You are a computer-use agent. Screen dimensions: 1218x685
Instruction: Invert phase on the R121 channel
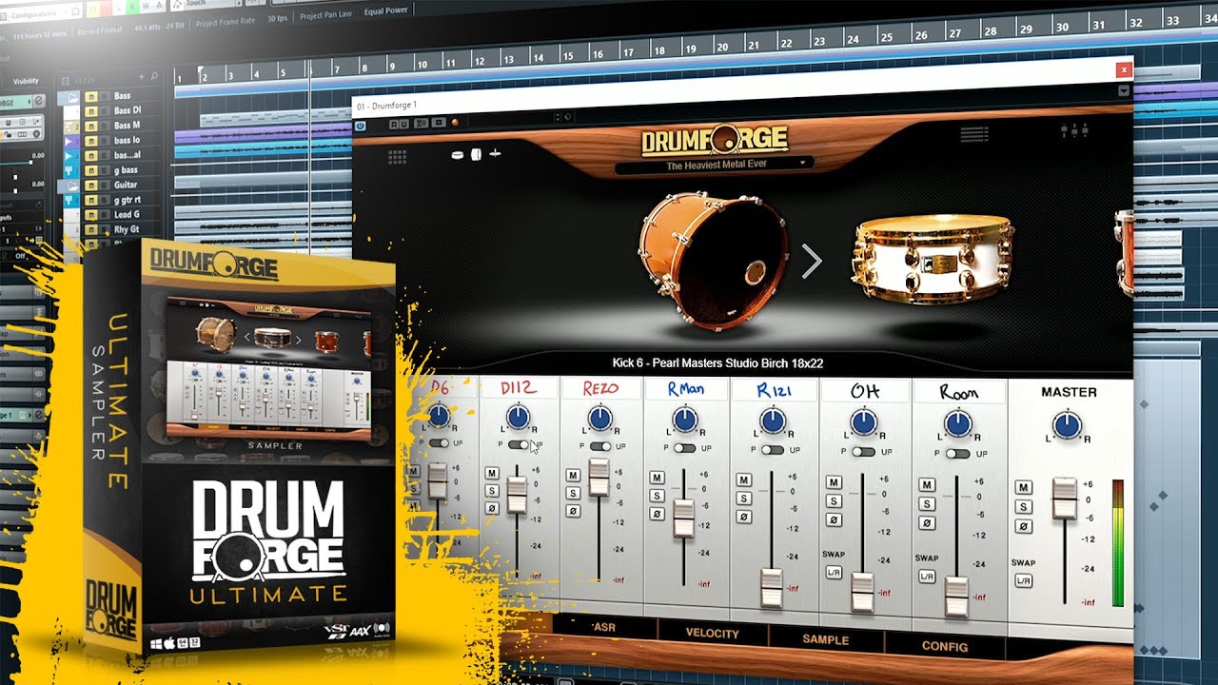pyautogui.click(x=744, y=517)
